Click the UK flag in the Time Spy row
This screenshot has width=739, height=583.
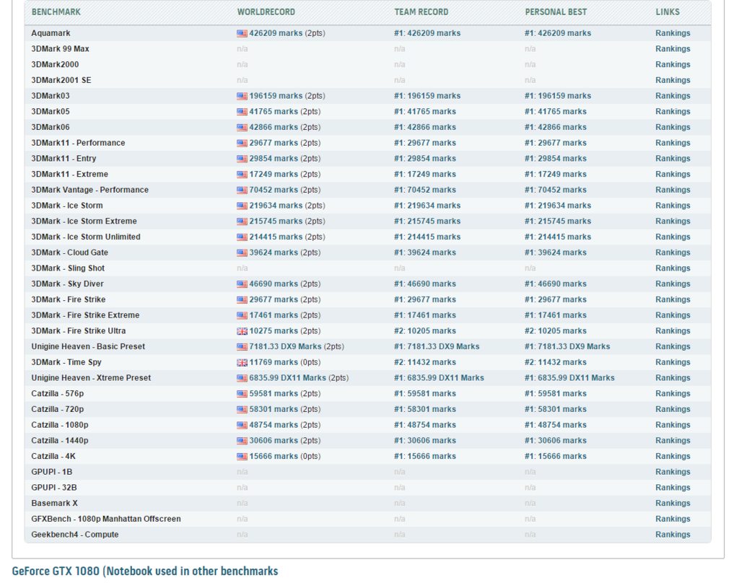click(x=242, y=362)
